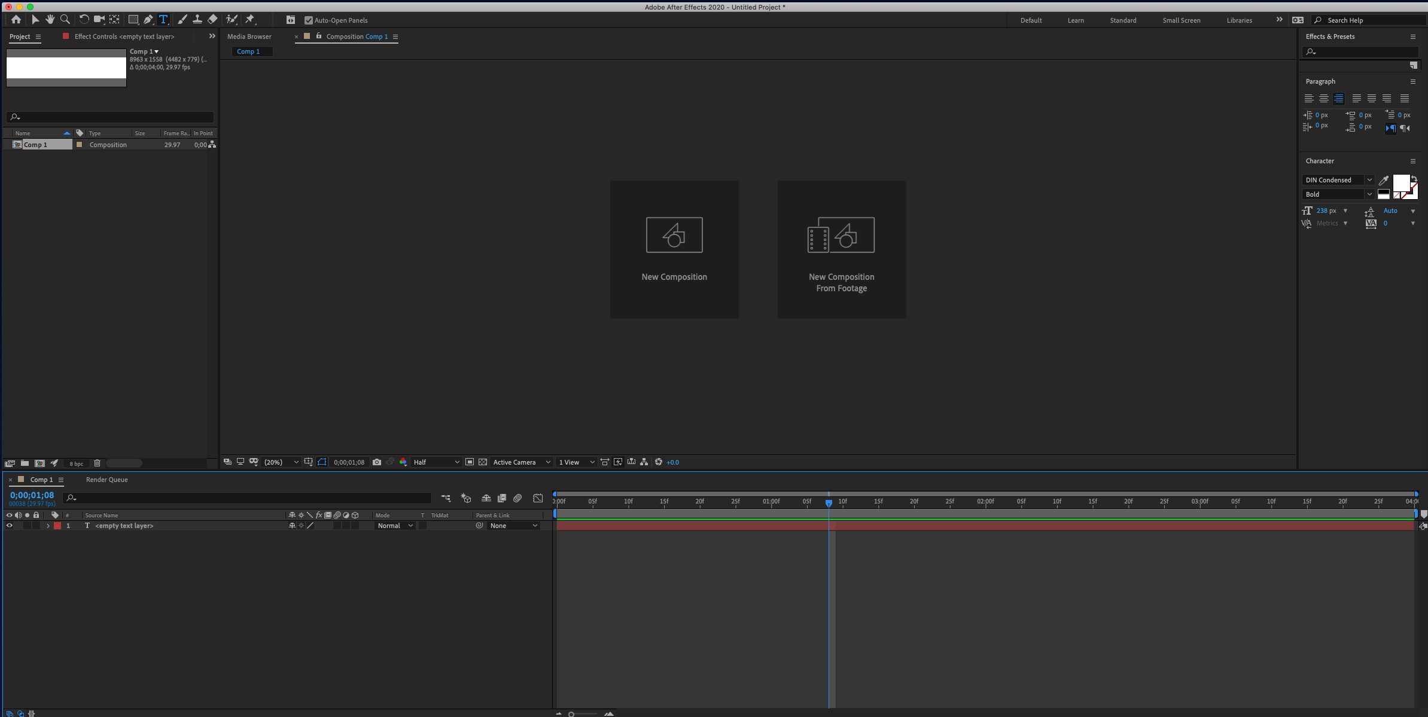Hide the empty text layer with the eye toggle

10,525
